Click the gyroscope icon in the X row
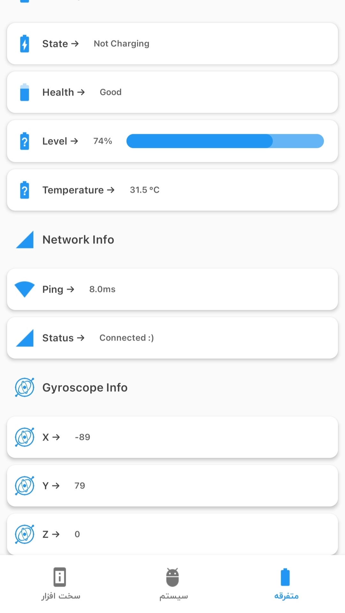The height and width of the screenshot is (613, 345). [25, 437]
